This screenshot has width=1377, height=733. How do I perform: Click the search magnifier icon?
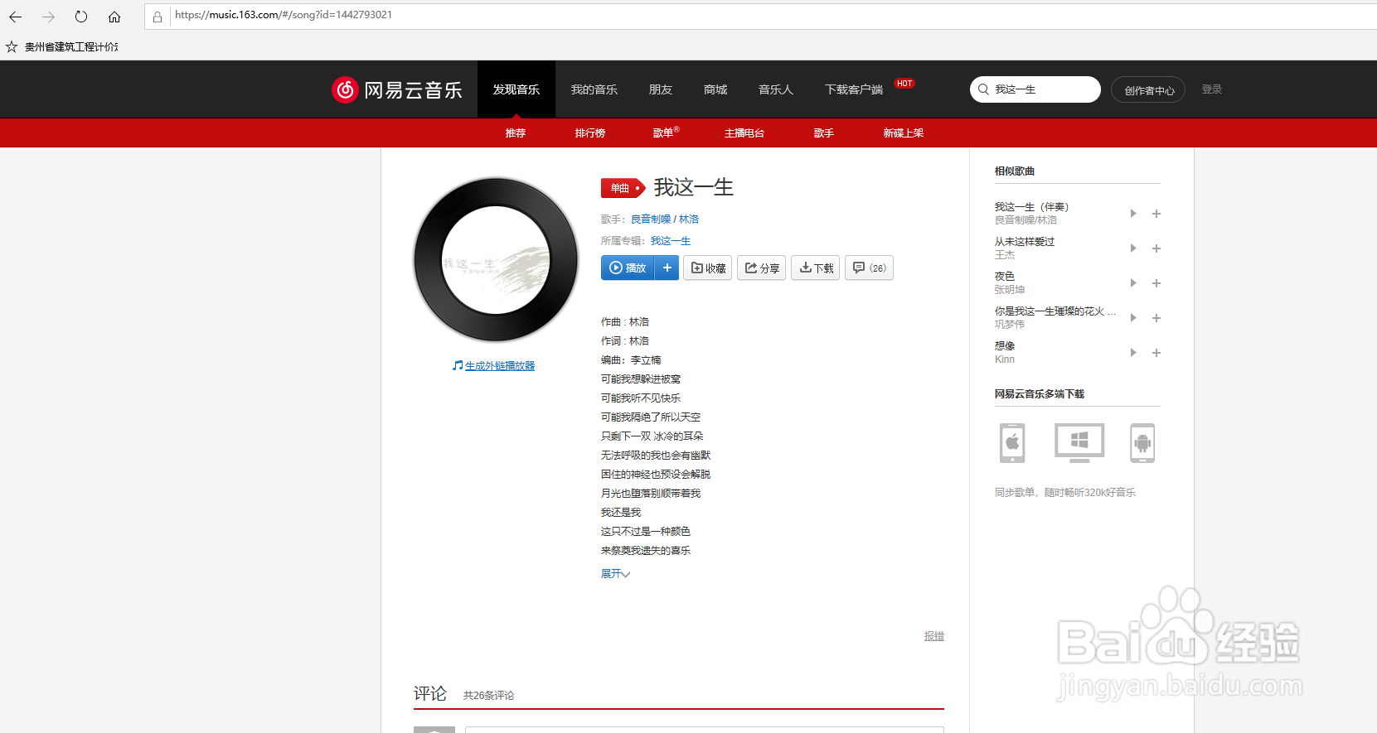[983, 89]
